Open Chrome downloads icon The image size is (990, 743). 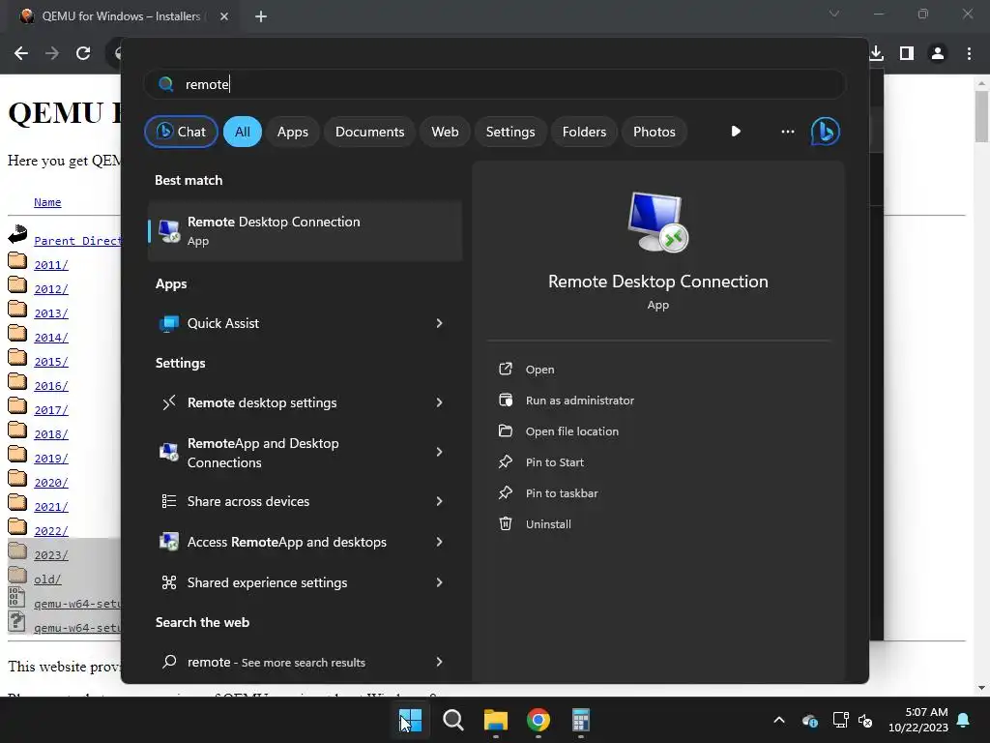point(876,53)
